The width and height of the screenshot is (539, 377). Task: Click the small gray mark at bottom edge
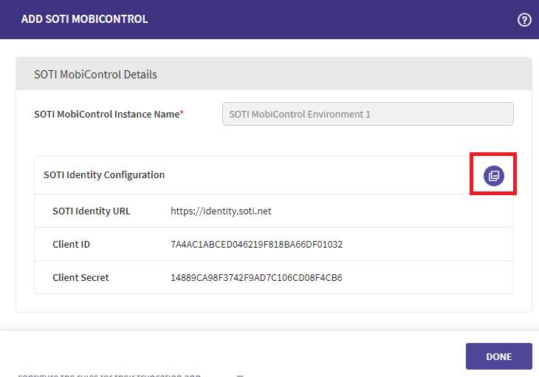(x=239, y=375)
